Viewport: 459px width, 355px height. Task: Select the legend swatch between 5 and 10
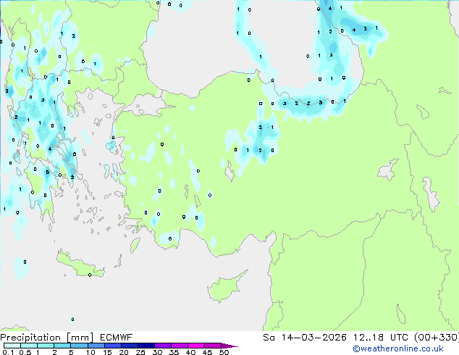click(80, 346)
